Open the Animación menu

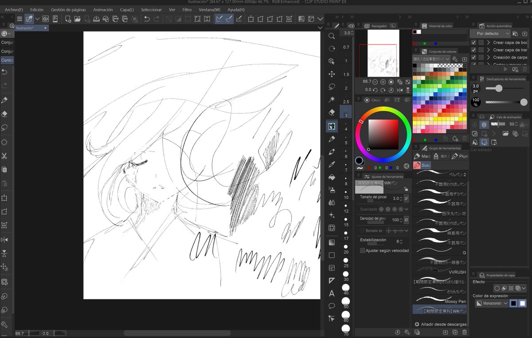[x=103, y=9]
